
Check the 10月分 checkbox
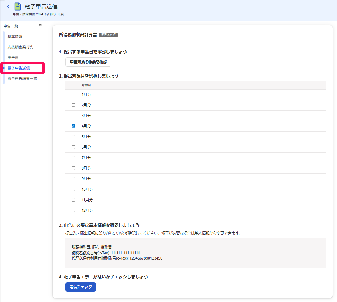pyautogui.click(x=73, y=189)
